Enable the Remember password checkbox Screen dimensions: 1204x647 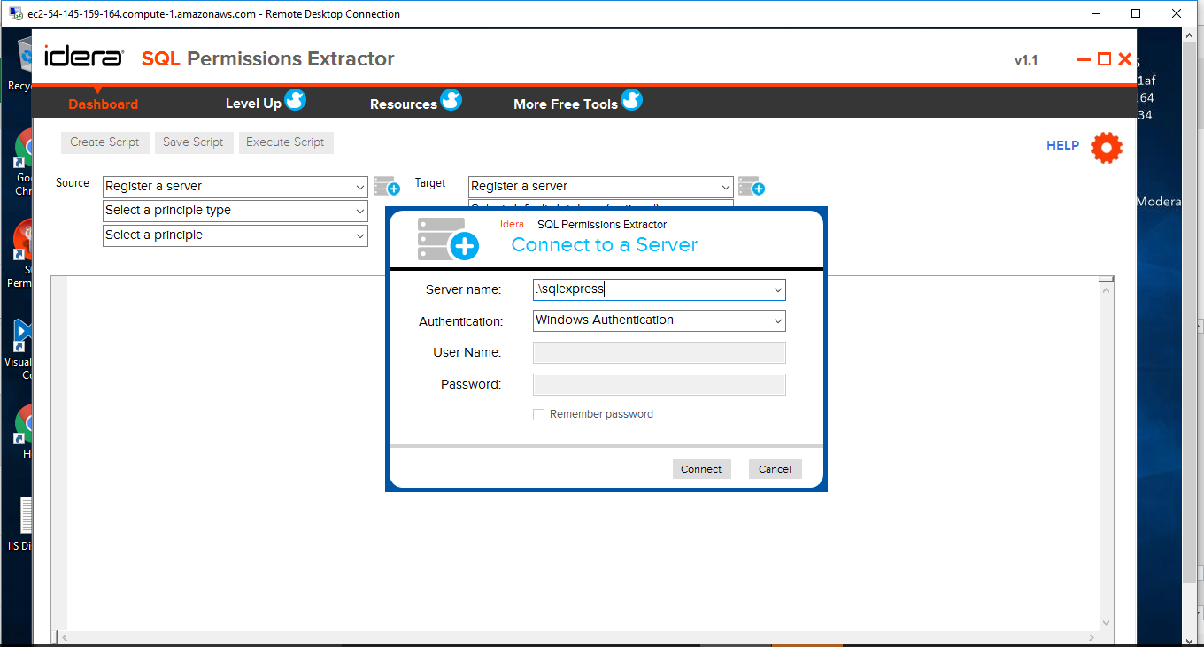click(x=538, y=413)
